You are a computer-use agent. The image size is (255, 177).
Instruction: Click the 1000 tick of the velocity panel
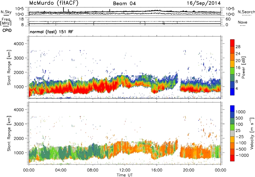coord(19,153)
